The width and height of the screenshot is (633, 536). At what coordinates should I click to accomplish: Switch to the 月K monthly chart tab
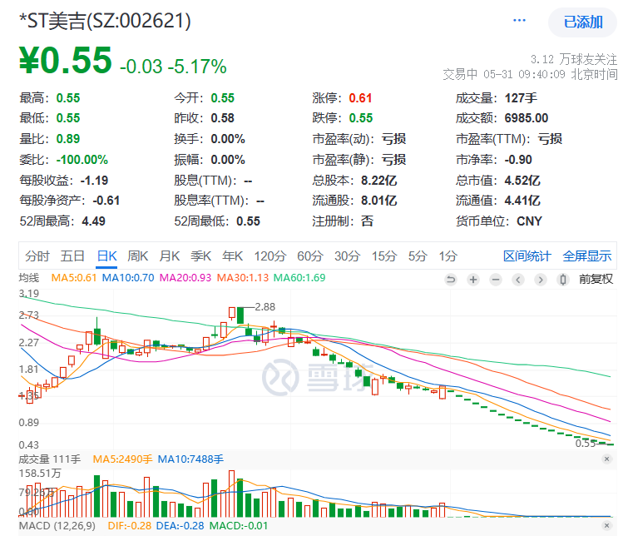click(x=170, y=256)
